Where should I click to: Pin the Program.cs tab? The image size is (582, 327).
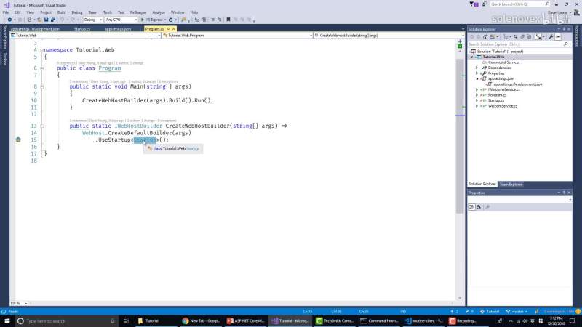168,29
